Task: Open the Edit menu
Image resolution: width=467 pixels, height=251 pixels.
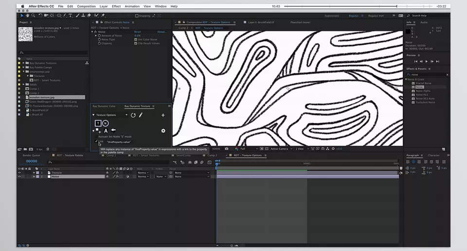Action: point(70,6)
